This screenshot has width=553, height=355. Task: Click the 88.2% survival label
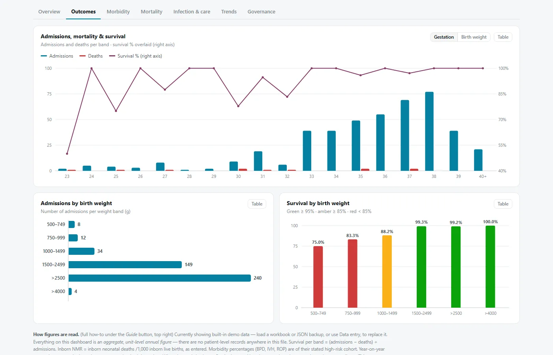point(387,232)
